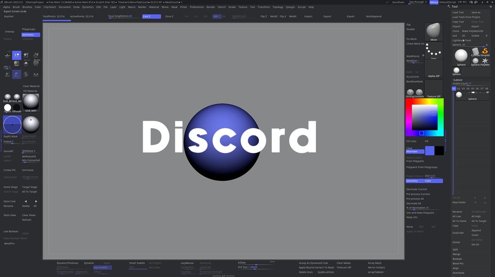Click the Smooth brush sphere icon
This screenshot has height=277, width=495.
coord(419,92)
